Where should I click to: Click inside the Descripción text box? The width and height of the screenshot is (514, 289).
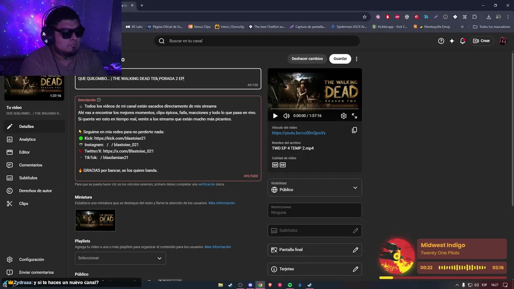coord(168,138)
